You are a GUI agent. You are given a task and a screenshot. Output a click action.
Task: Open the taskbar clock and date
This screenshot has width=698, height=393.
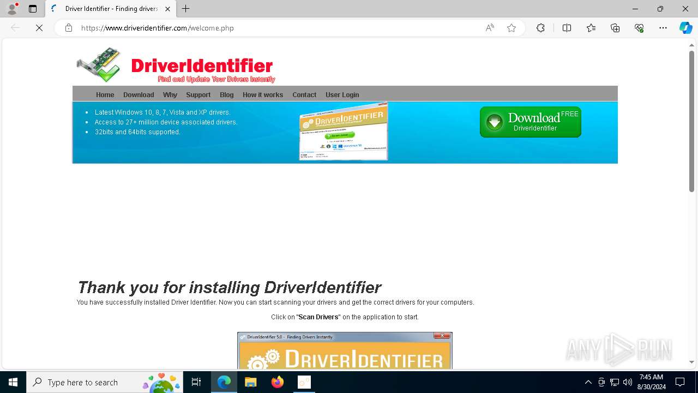tap(651, 382)
